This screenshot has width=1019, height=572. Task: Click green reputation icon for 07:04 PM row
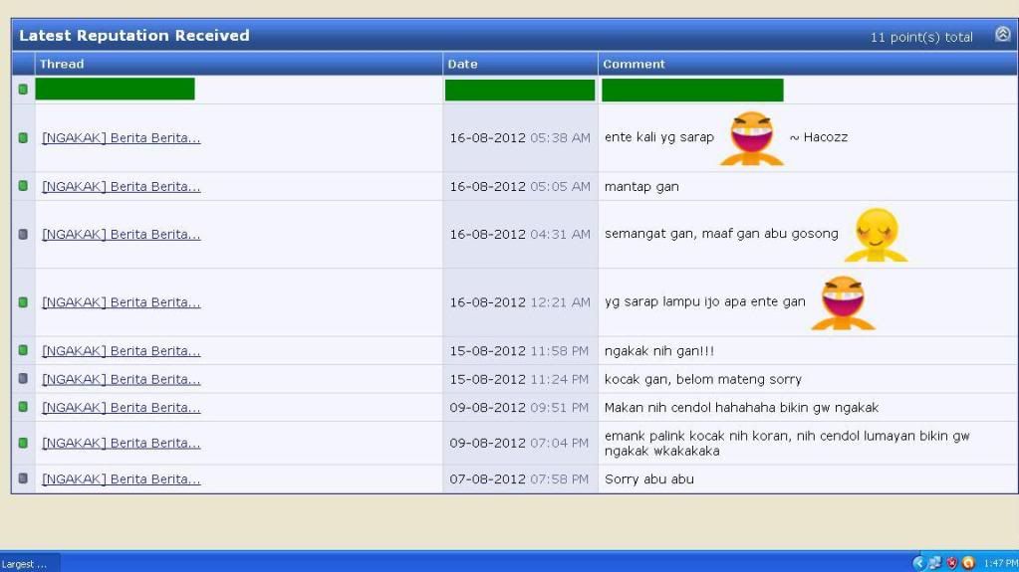[x=23, y=443]
